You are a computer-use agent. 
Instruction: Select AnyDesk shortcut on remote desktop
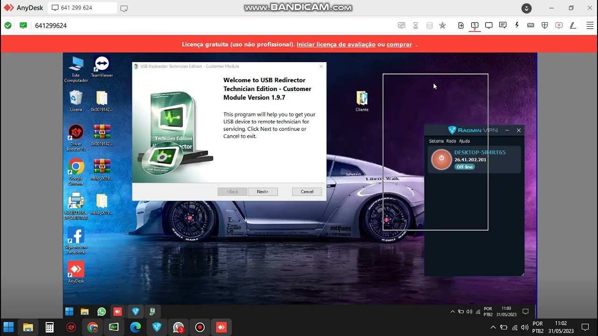[76, 272]
